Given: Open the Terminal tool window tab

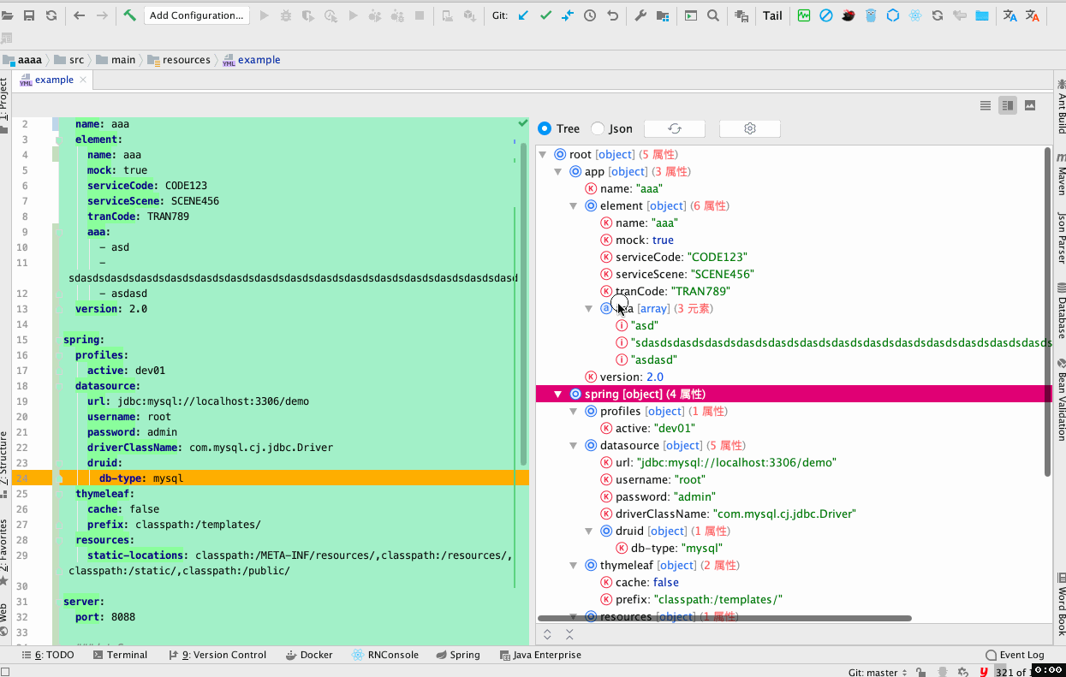Looking at the screenshot, I should coord(119,655).
